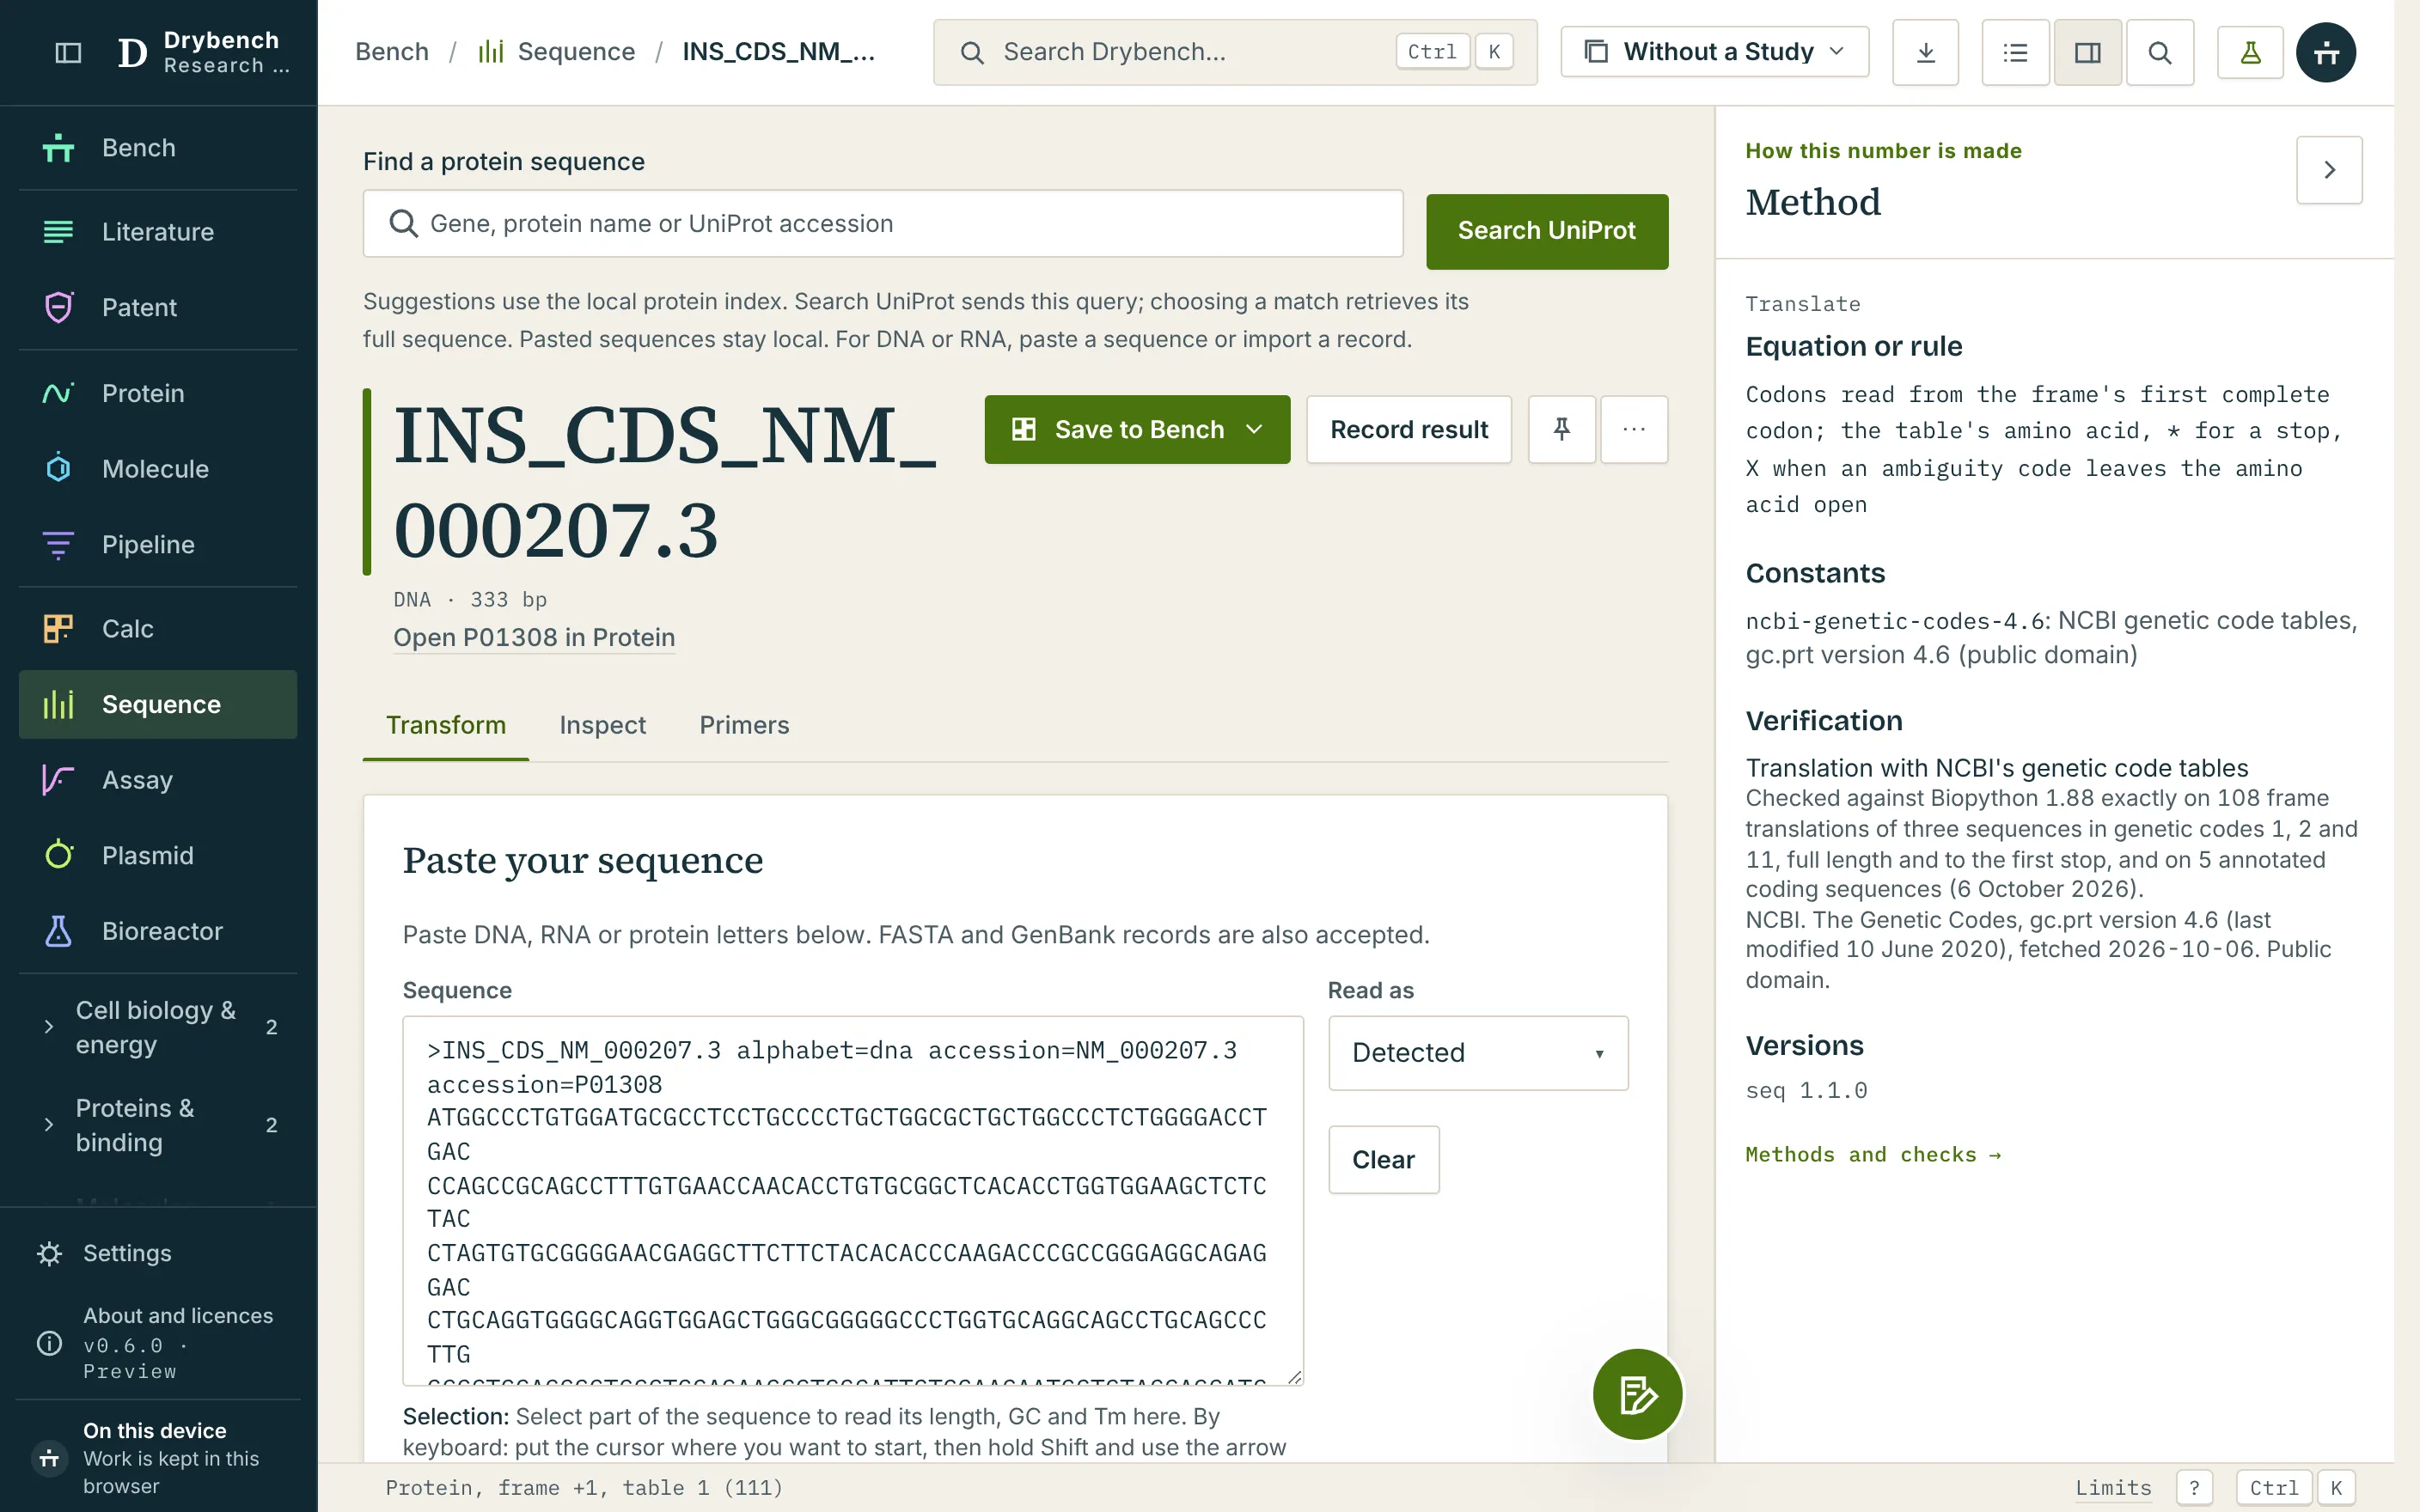Click the question mark help button
Viewport: 2420px width, 1512px height.
click(x=2194, y=1488)
